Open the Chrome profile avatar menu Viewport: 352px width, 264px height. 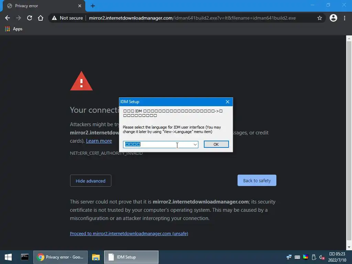333,18
